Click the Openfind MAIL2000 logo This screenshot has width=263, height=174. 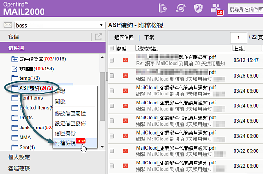click(24, 9)
